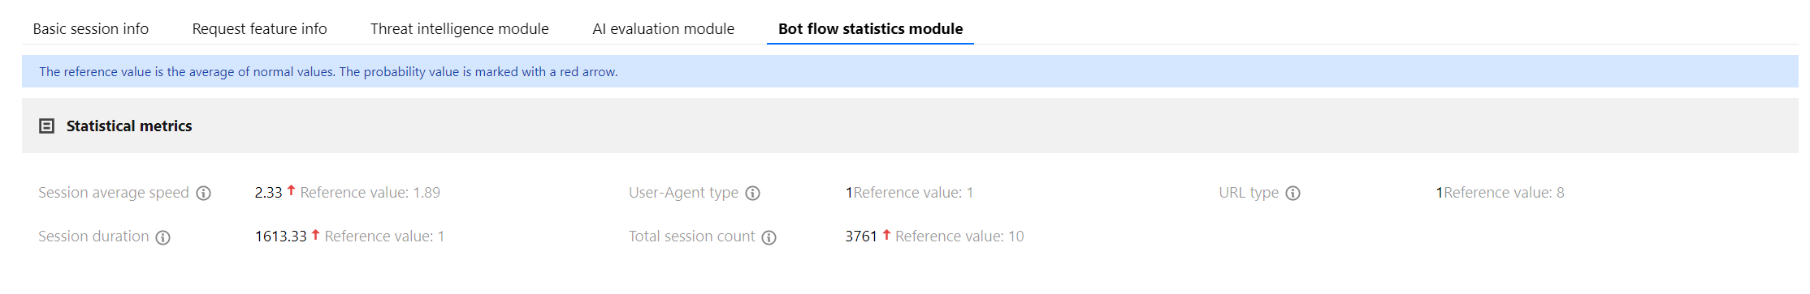The height and width of the screenshot is (294, 1810).
Task: Switch to Request feature info tab
Action: (x=259, y=29)
